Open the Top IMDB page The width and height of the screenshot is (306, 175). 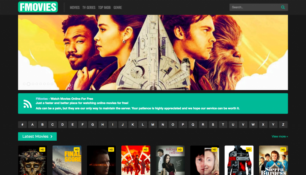pyautogui.click(x=104, y=7)
